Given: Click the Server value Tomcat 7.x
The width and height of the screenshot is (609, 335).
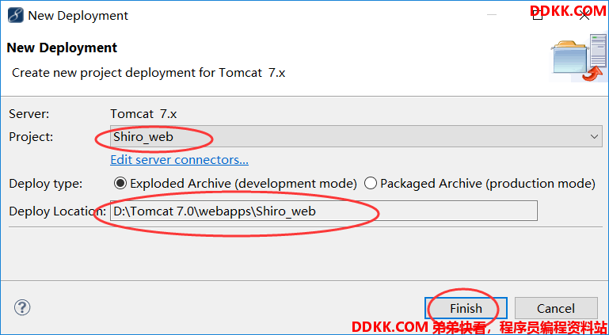Looking at the screenshot, I should coord(143,114).
